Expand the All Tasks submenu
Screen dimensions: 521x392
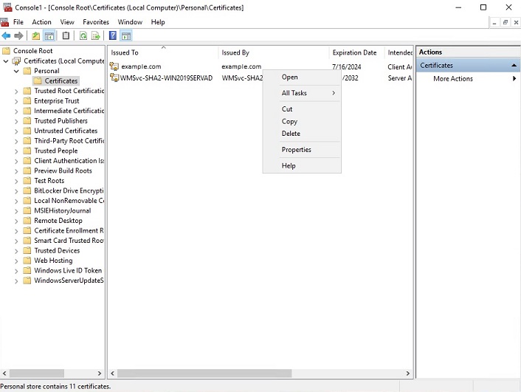(301, 93)
